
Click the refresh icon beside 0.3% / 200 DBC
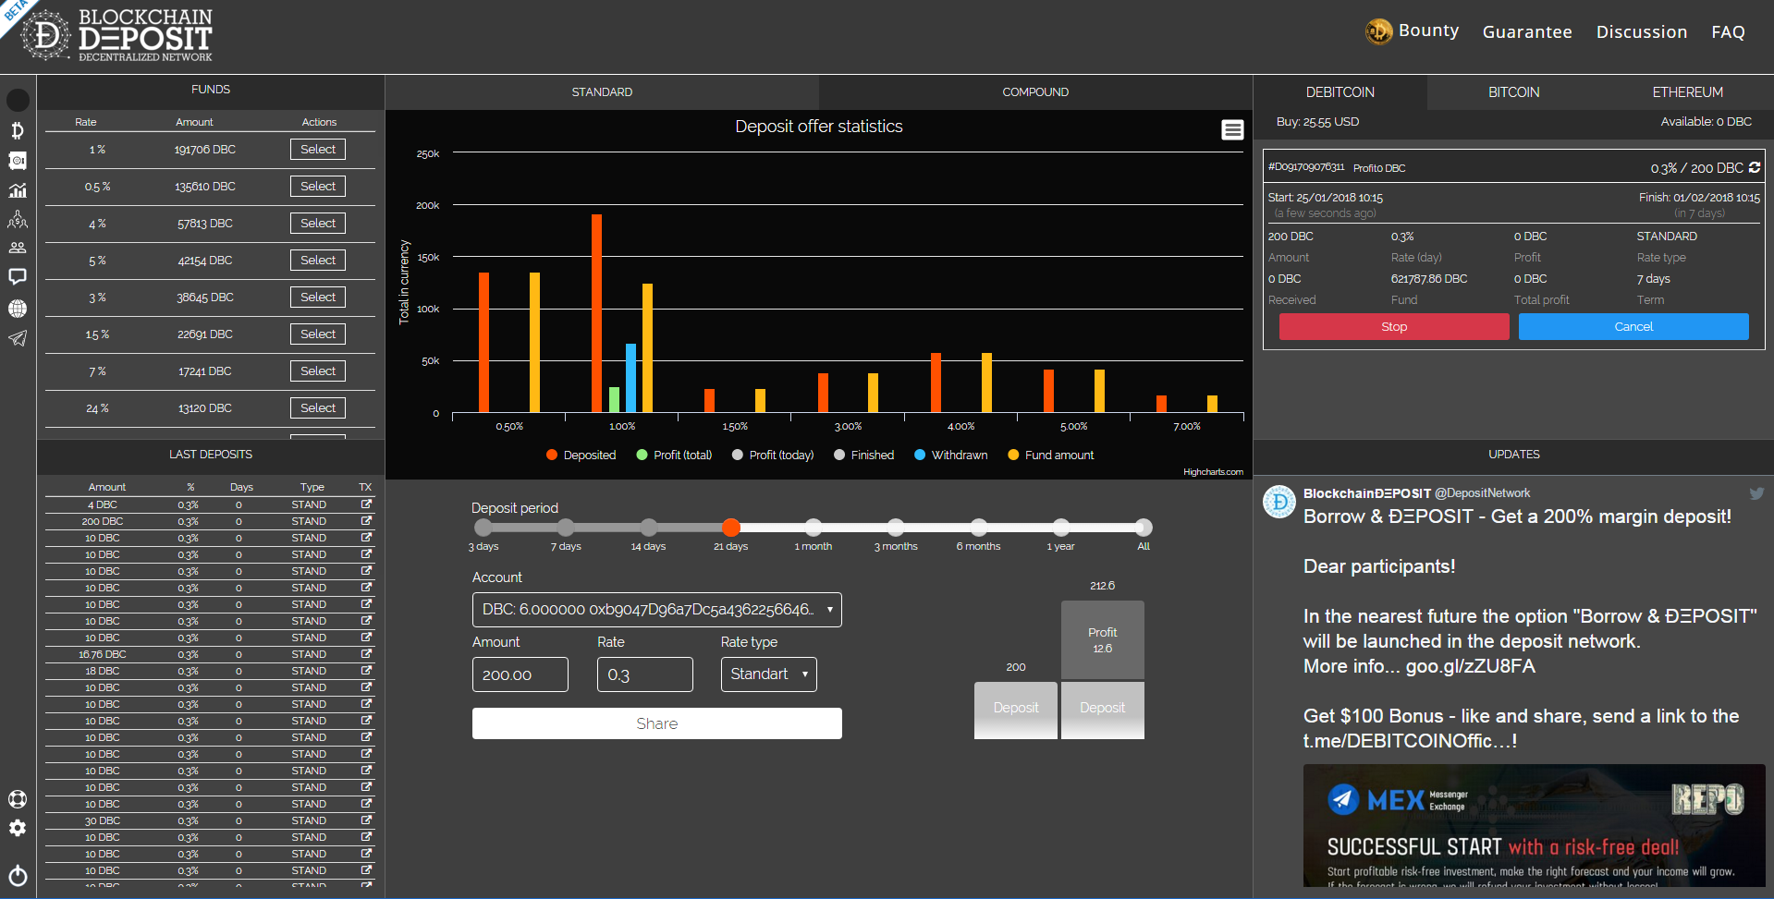click(1755, 167)
